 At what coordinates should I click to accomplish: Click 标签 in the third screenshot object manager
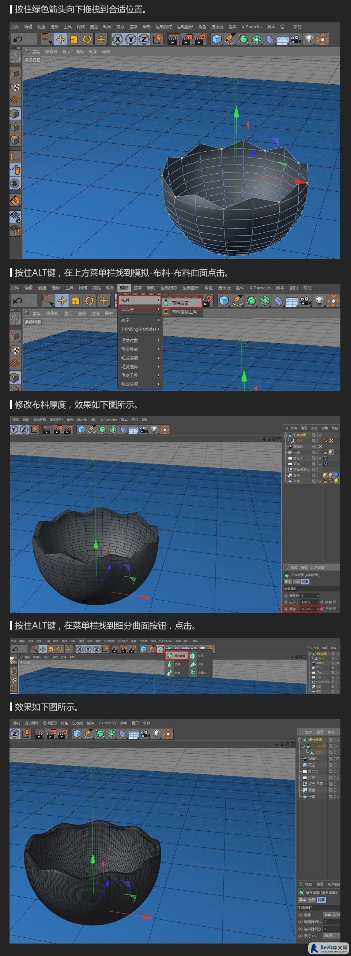(x=335, y=428)
